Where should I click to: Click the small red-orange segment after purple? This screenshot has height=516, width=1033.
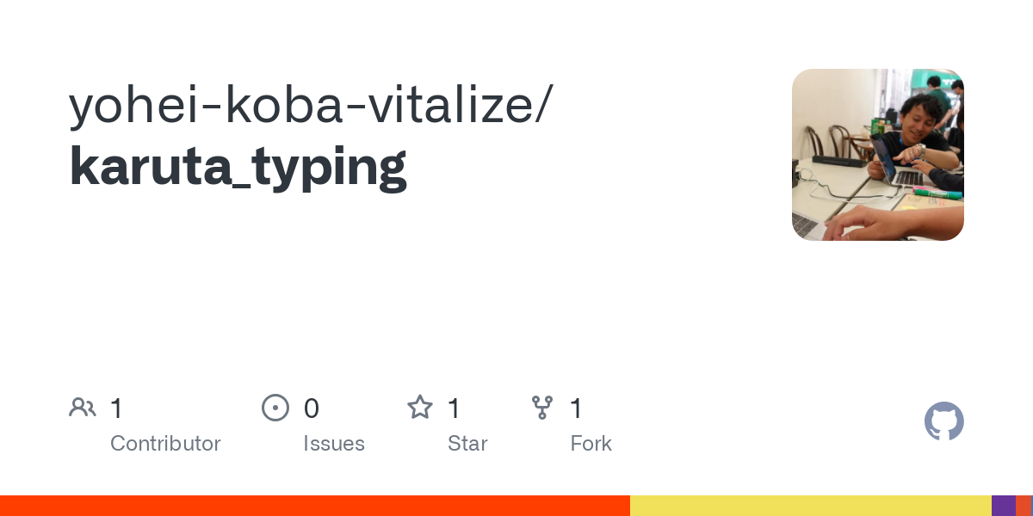pyautogui.click(x=1023, y=506)
